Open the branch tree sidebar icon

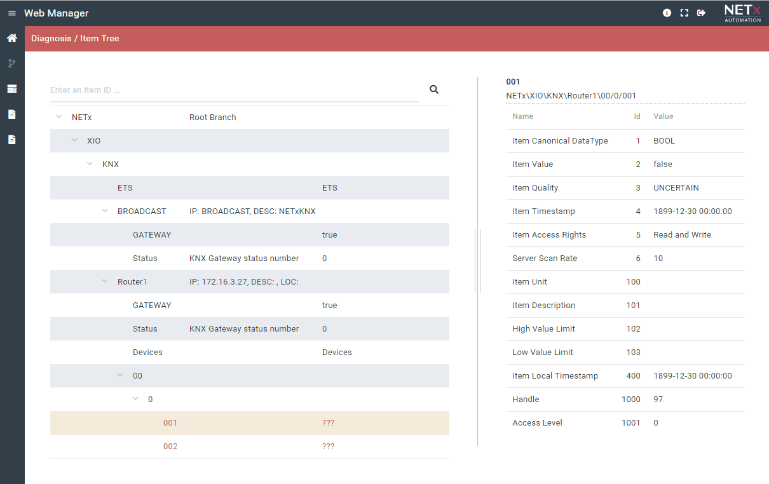coord(11,64)
